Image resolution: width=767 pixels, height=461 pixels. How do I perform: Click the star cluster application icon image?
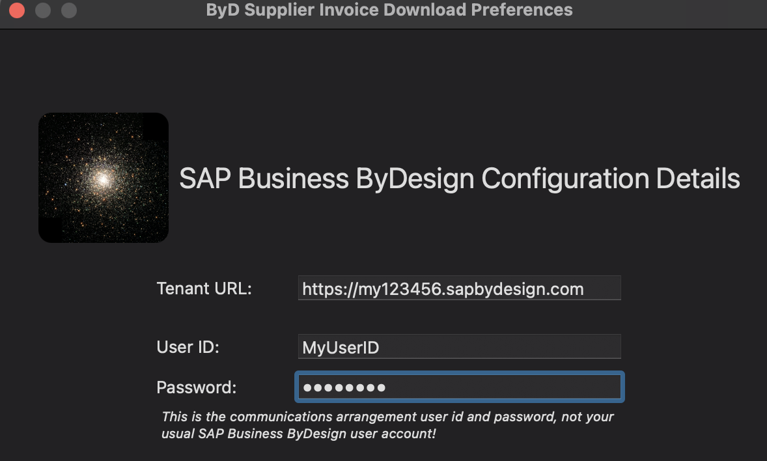click(x=103, y=177)
